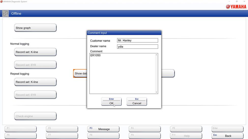Click Normal logging Record set: 6Y8
Viewport: 248px width, 139px height.
tap(35, 65)
